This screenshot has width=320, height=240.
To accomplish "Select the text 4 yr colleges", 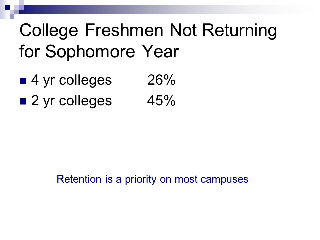I will coord(71,80).
